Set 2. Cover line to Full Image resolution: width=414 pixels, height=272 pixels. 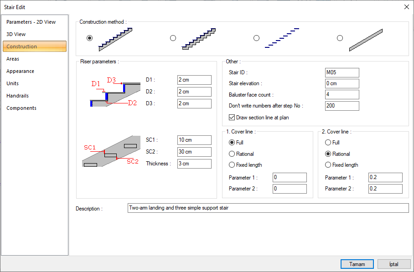coord(328,143)
